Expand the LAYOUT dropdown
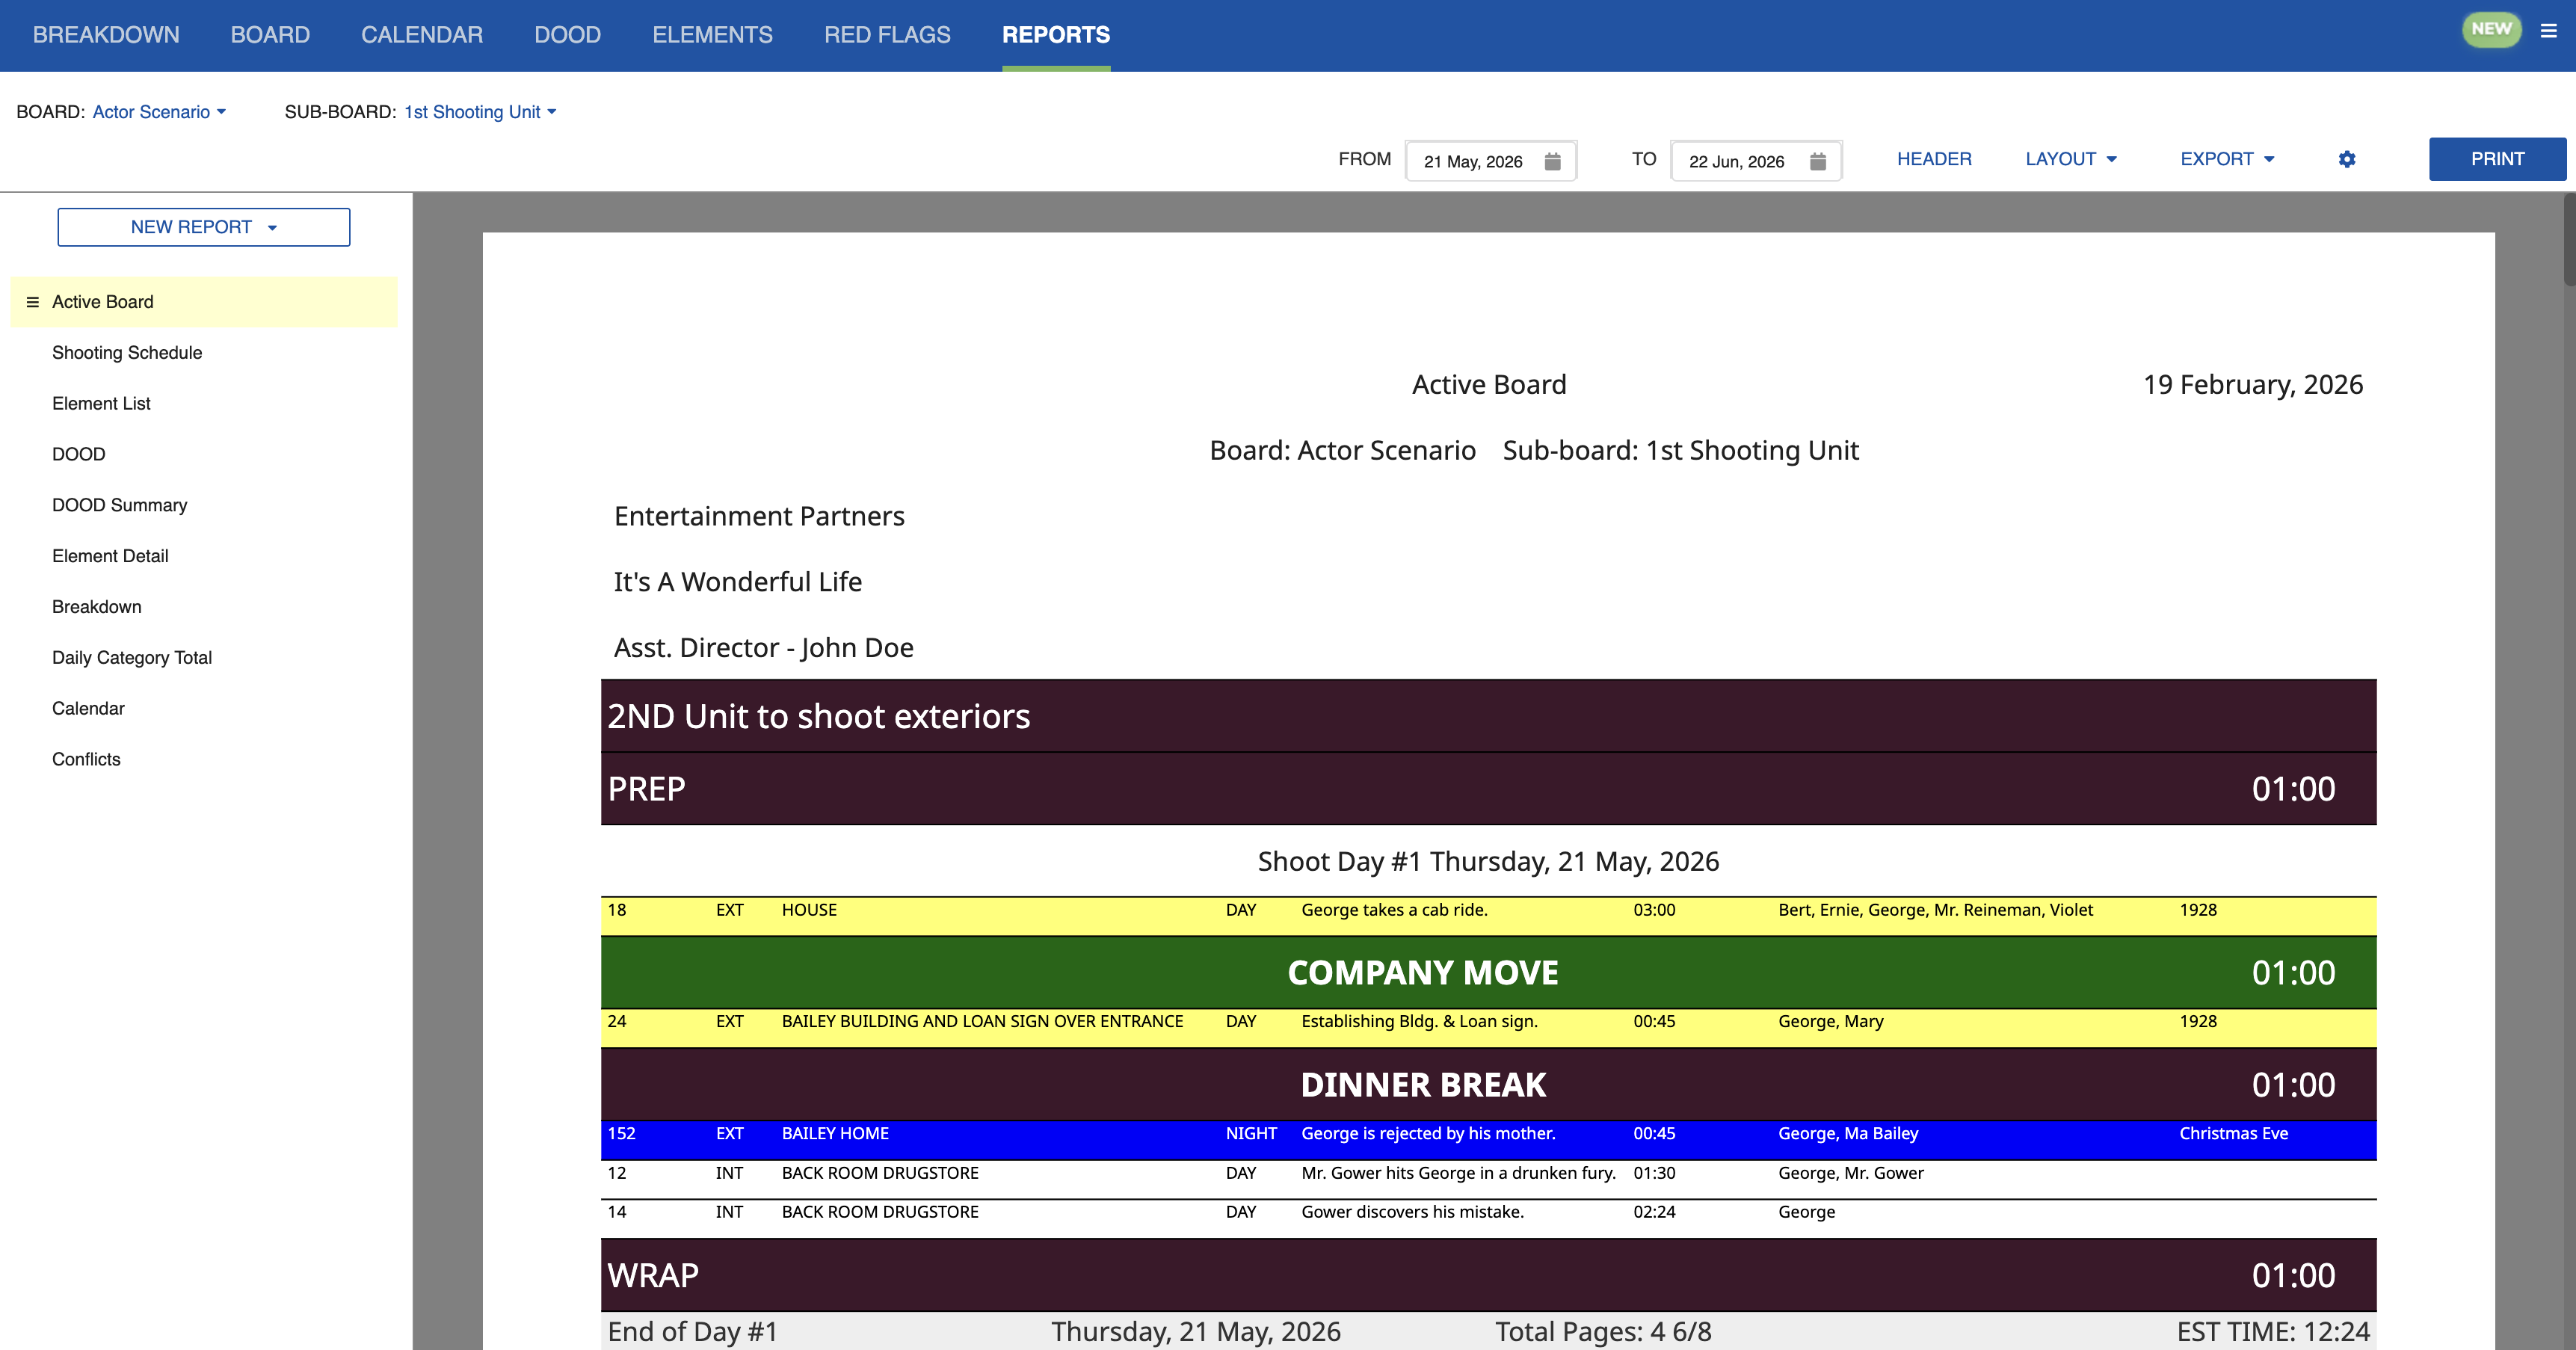Screen dimensions: 2576x1350 2070,159
